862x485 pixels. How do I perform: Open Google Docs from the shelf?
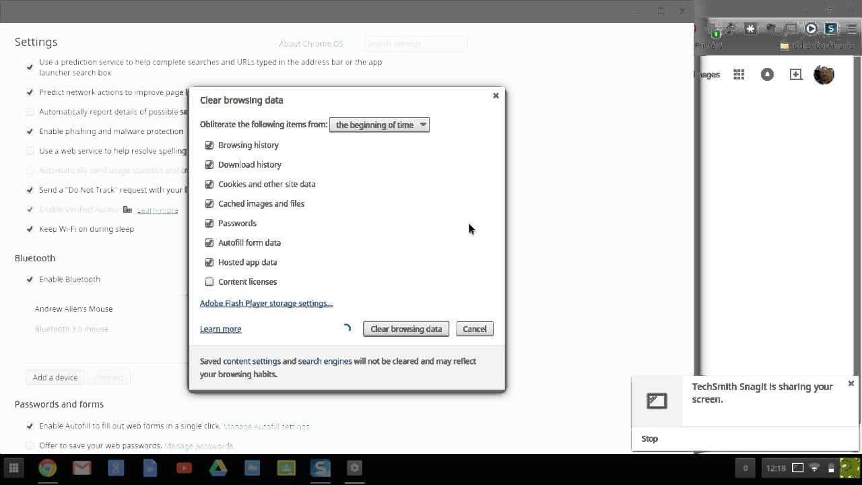150,468
